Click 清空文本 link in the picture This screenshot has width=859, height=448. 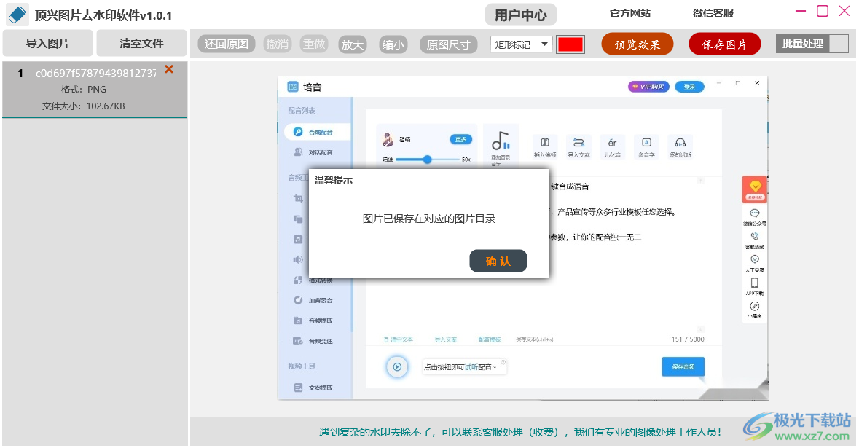[x=399, y=339]
